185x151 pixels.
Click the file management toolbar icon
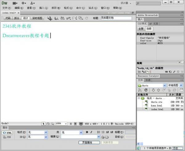50,18
